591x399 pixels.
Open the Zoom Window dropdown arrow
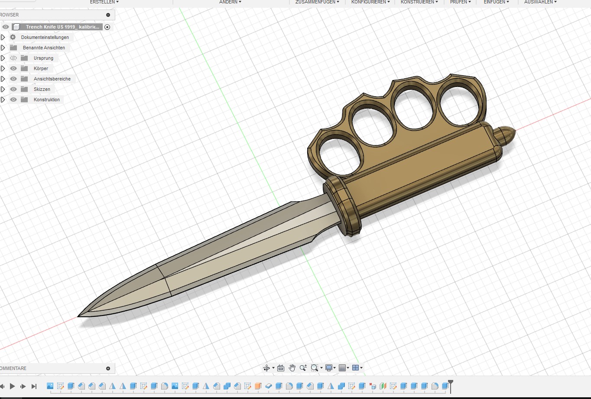pyautogui.click(x=321, y=368)
